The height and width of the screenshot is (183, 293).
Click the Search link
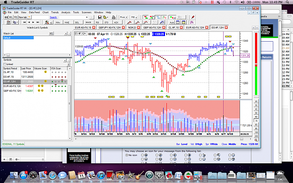[53, 17]
